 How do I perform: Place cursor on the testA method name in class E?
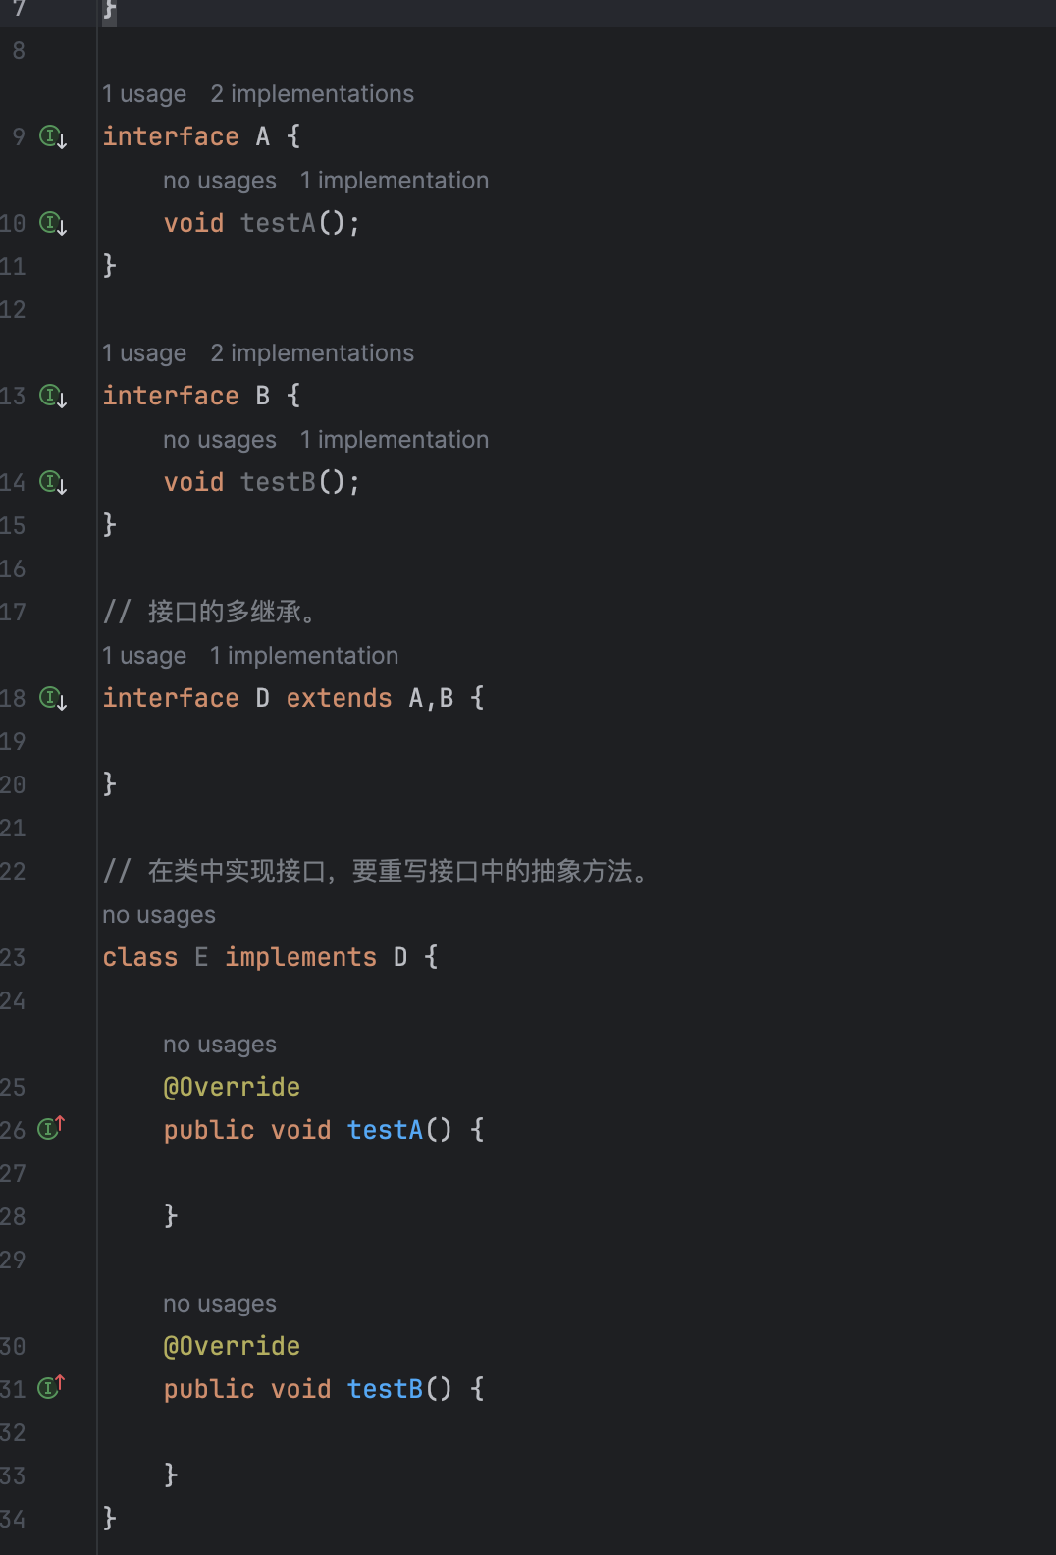[385, 1130]
